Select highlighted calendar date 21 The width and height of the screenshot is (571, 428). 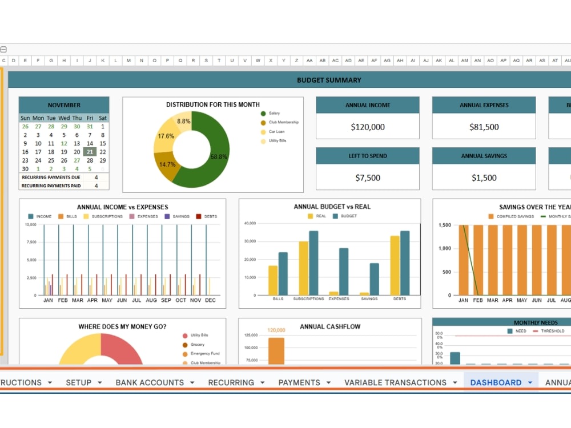pyautogui.click(x=90, y=152)
